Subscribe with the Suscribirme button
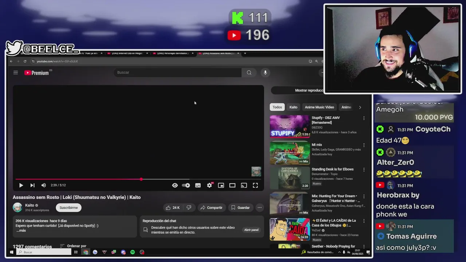The height and width of the screenshot is (262, 466). point(68,207)
